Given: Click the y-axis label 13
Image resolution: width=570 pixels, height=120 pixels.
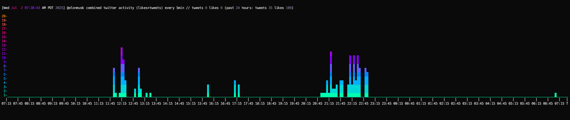Looking at the screenshot, I should pyautogui.click(x=4, y=45).
